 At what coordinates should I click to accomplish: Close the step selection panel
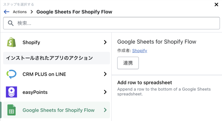pos(216,4)
